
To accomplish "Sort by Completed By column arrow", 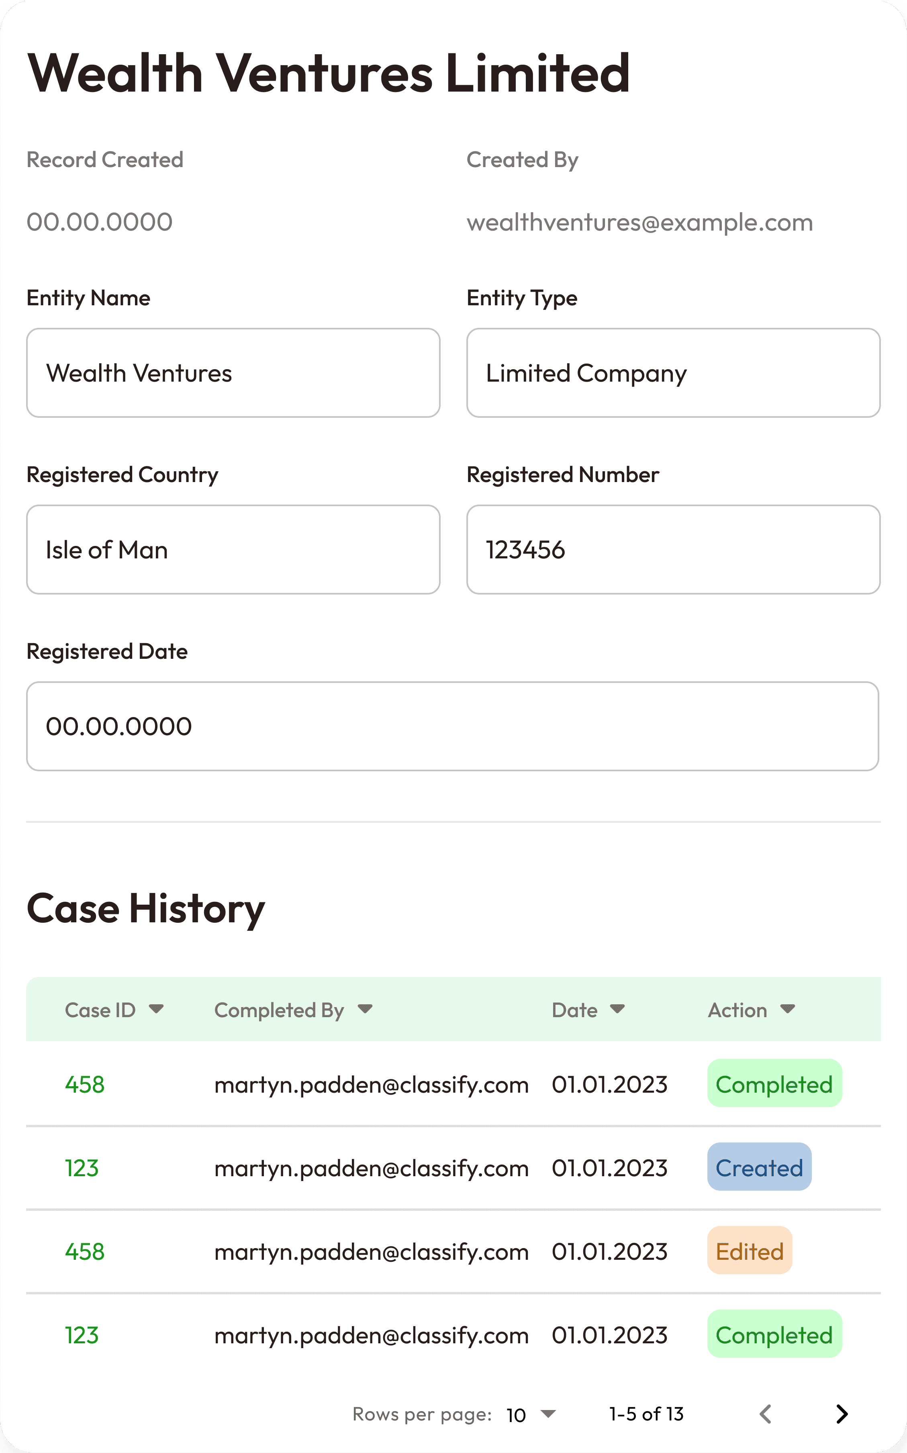I will (365, 1009).
